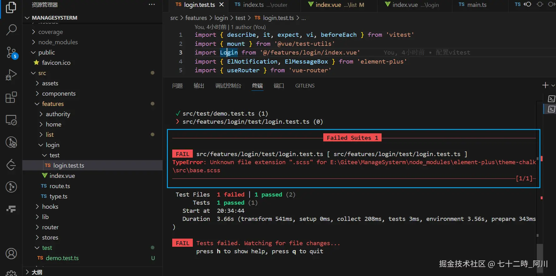This screenshot has width=556, height=276.
Task: Switch to the GITLENS panel tab
Action: point(305,86)
